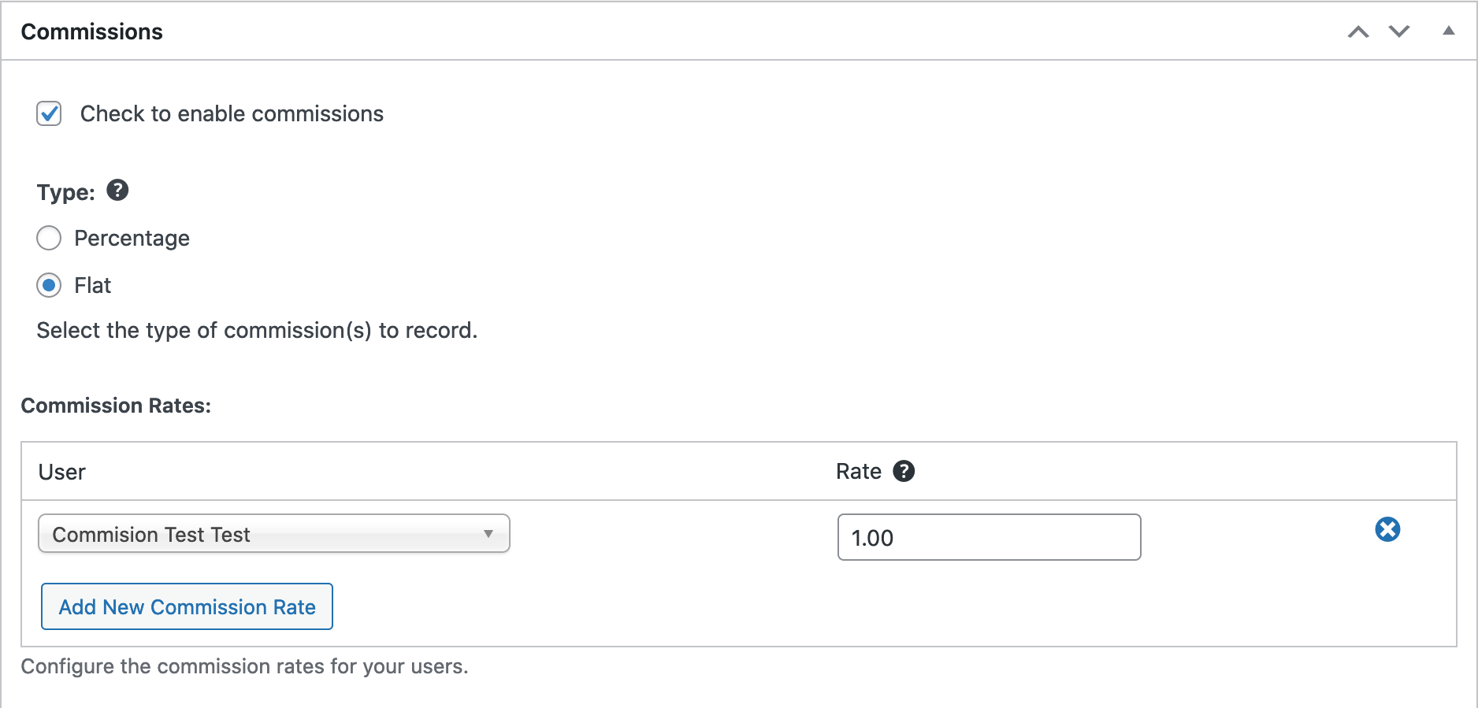The width and height of the screenshot is (1478, 708).
Task: Click the Percentage label text
Action: point(132,239)
